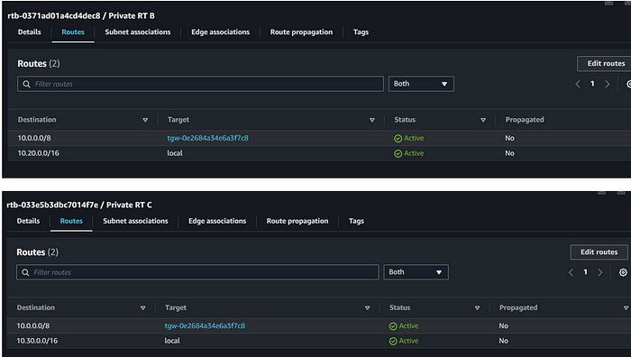Click Active status icon of tgw route in RT C
The width and height of the screenshot is (631, 357).
(393, 326)
